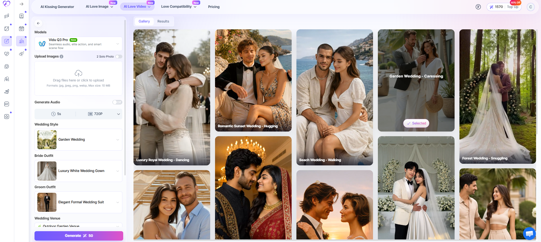This screenshot has height=242, width=541.
Task: Click the Top Up button
Action: 512,7
